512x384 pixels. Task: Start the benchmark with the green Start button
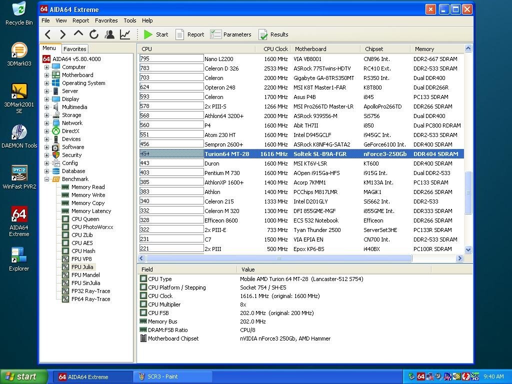point(156,34)
